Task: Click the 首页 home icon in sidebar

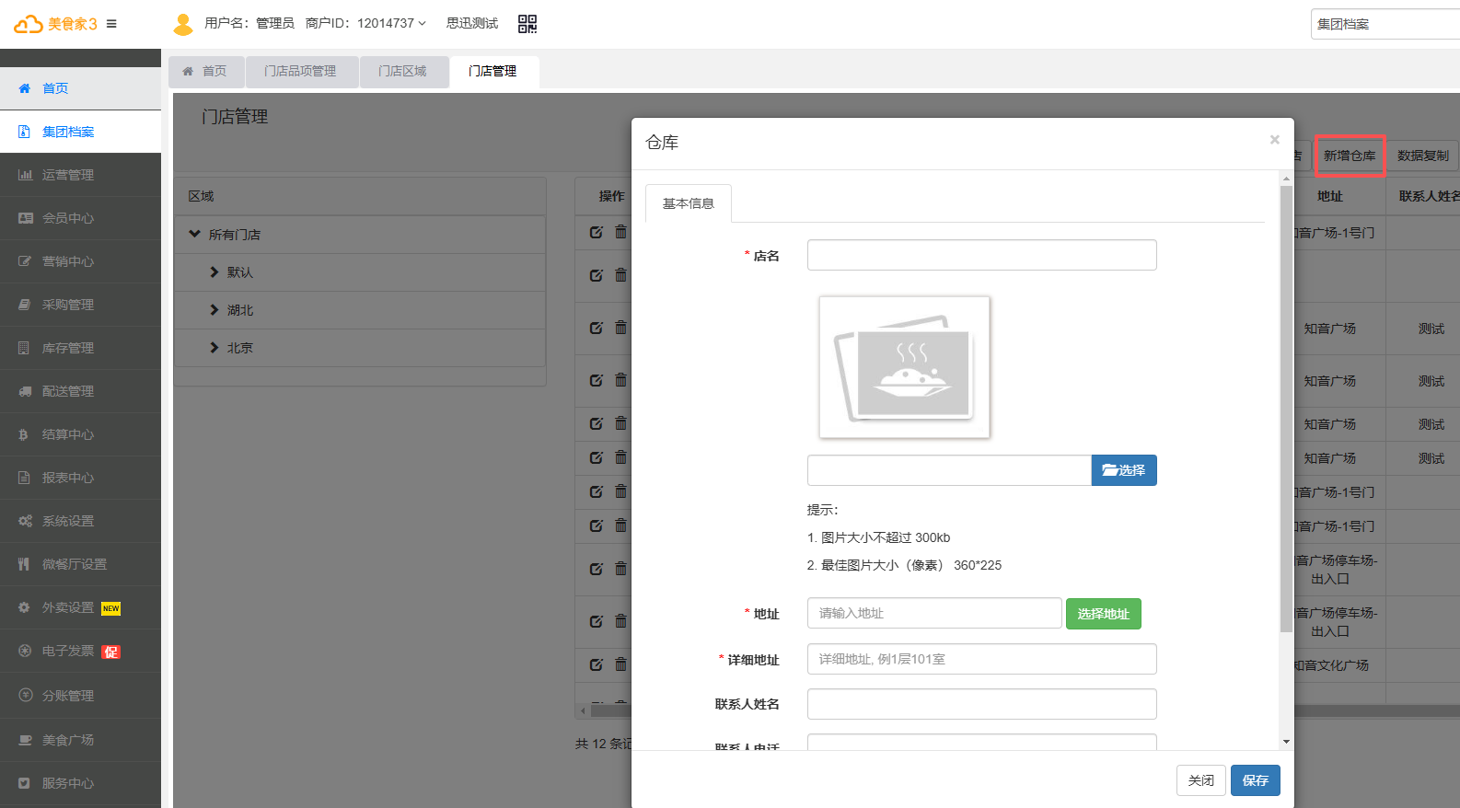Action: point(25,88)
